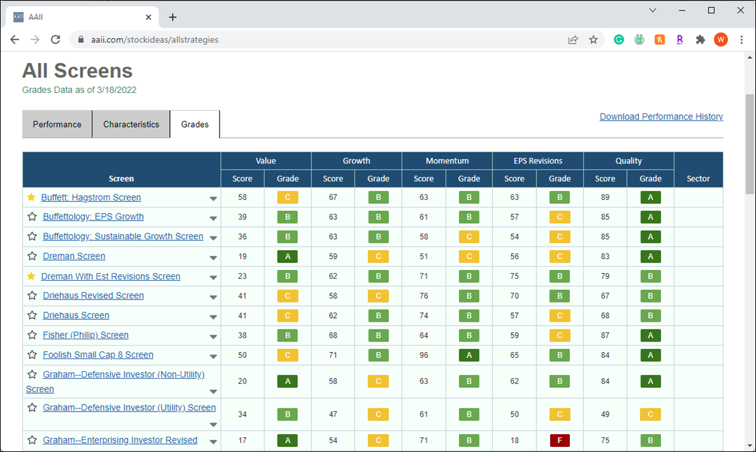756x452 pixels.
Task: Expand the Foolish Small Cap 8 Screen arrow
Action: click(213, 356)
